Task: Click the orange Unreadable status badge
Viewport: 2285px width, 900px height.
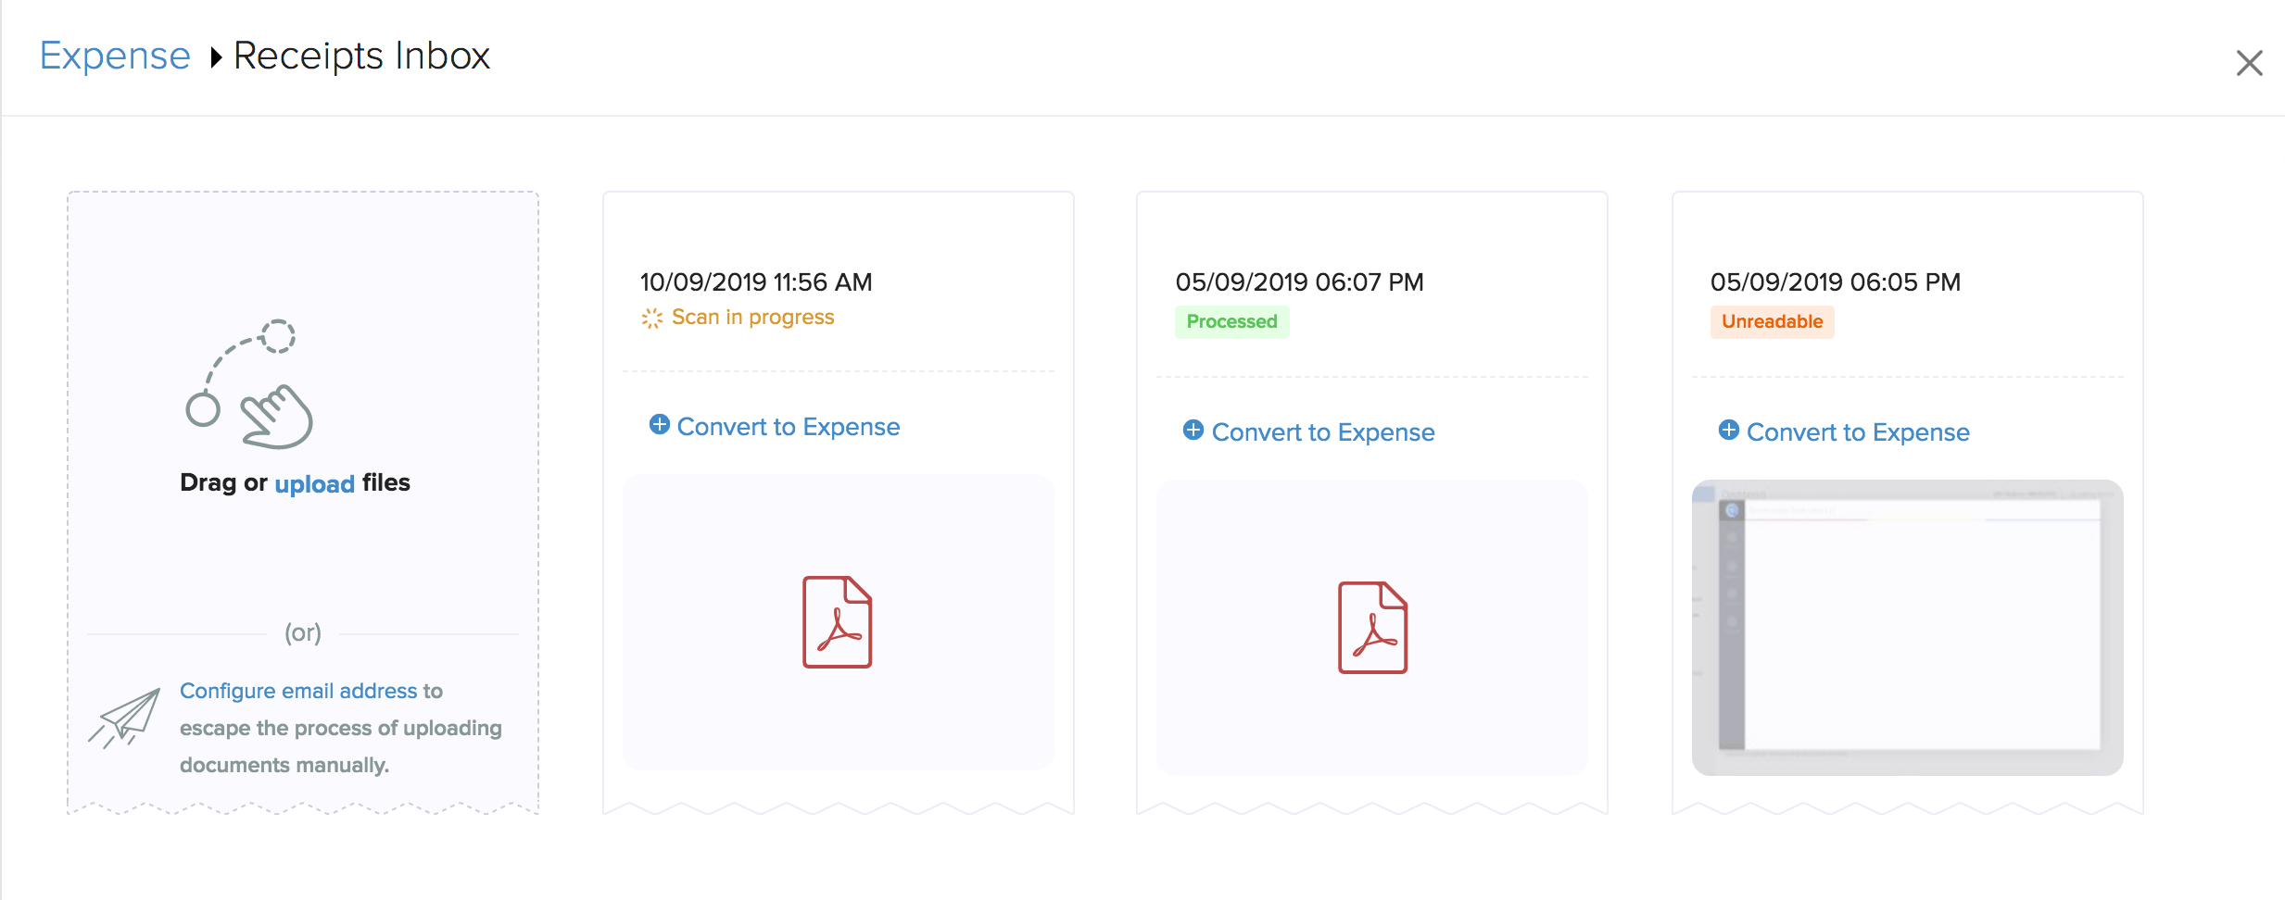Action: click(x=1773, y=321)
